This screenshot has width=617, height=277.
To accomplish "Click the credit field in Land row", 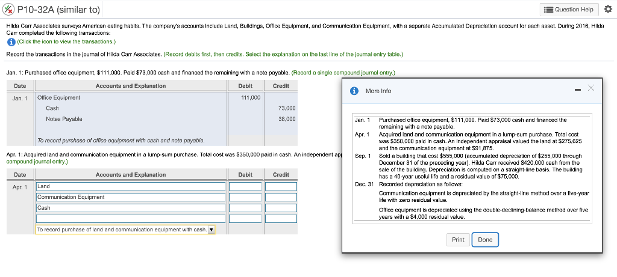I will point(281,186).
